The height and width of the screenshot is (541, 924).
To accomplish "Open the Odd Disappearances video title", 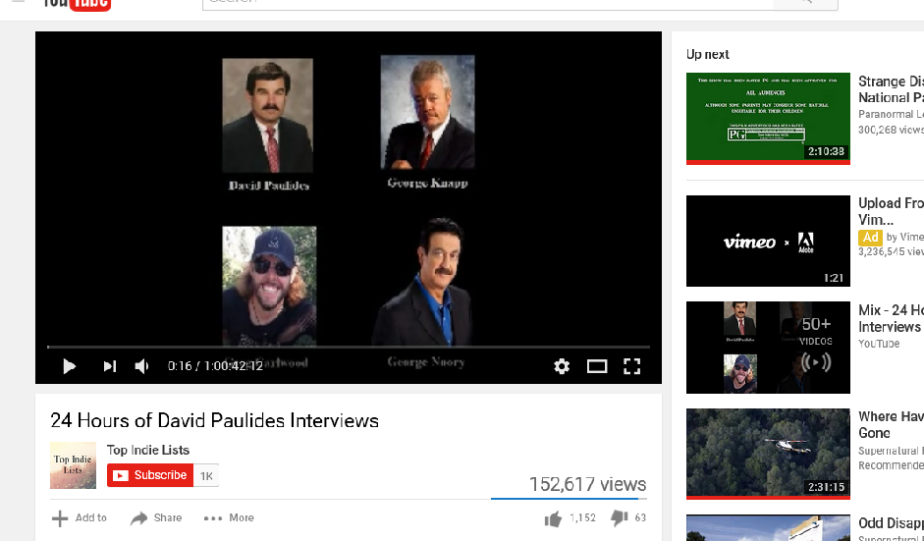I will coord(891,523).
